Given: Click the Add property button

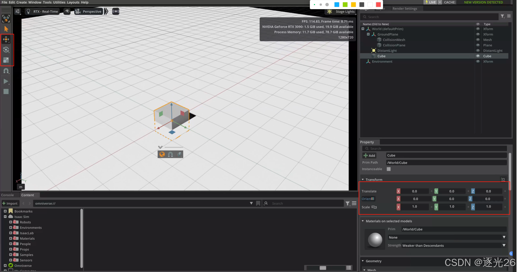Looking at the screenshot, I should coord(369,156).
